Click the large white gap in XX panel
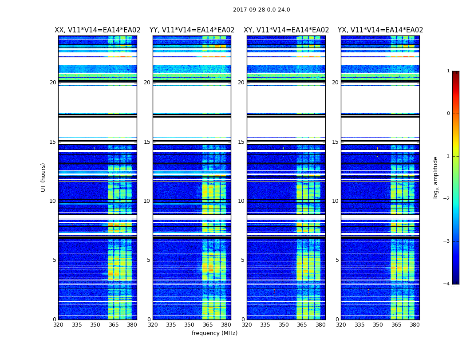 [x=98, y=99]
